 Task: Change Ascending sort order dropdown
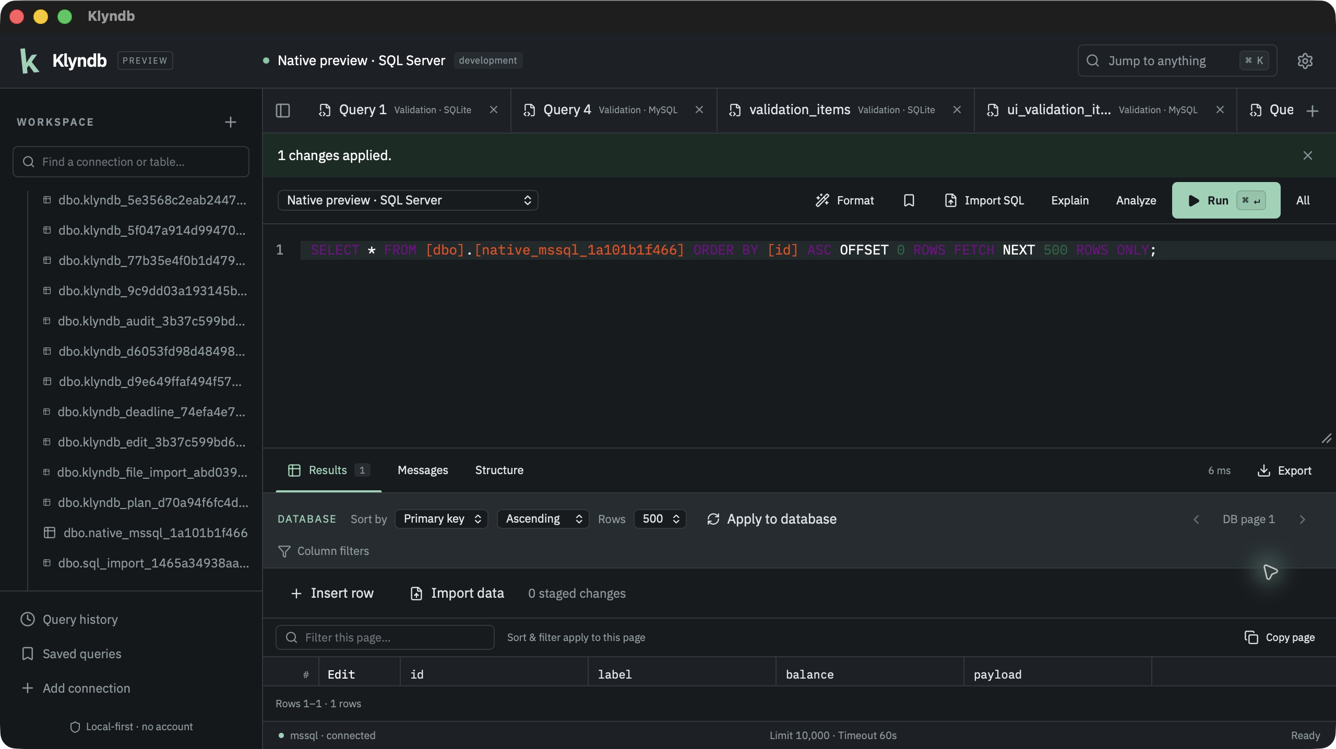coord(543,519)
